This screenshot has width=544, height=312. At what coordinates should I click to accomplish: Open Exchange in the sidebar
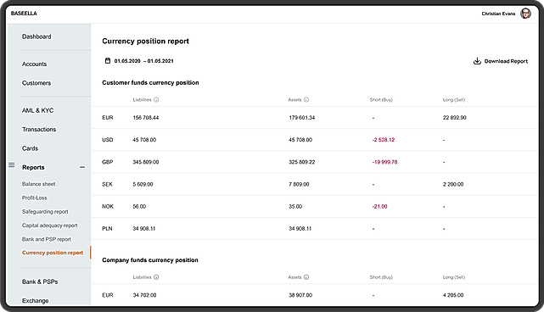35,301
